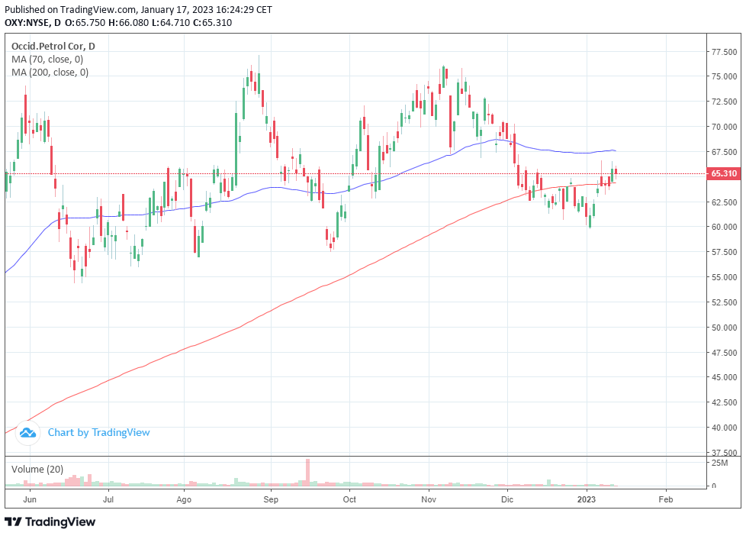Click the 62.500 price axis label
Screen dimensions: 746x536
[x=724, y=202]
